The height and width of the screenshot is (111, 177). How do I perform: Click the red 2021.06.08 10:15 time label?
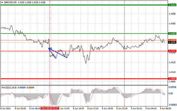pos(50,108)
